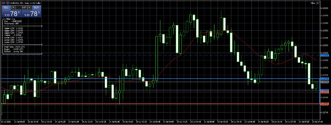The height and width of the screenshot is (125, 331).
Task: Click the EURUSD, M5 chart title text
Action: (26, 3)
